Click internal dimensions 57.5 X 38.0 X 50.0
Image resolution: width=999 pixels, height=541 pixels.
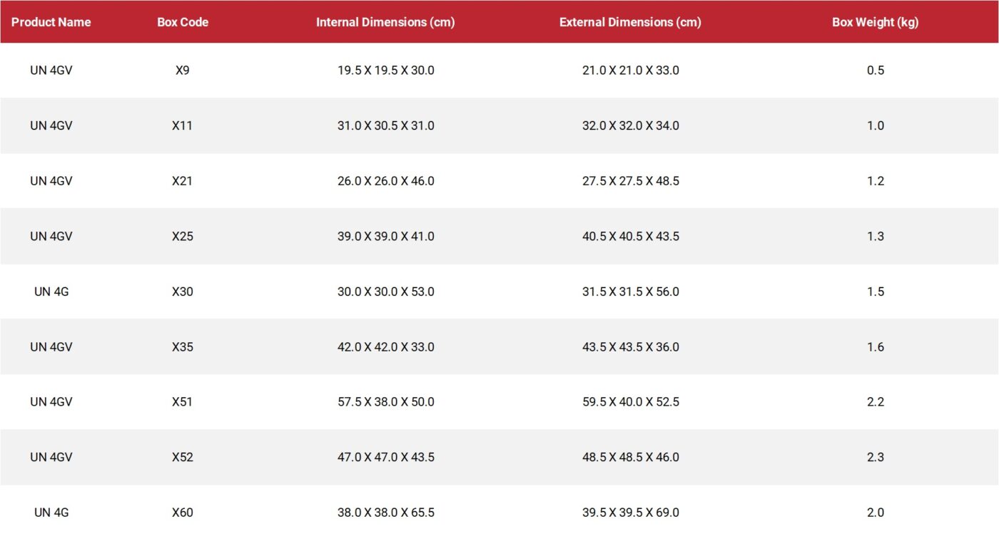tap(386, 402)
